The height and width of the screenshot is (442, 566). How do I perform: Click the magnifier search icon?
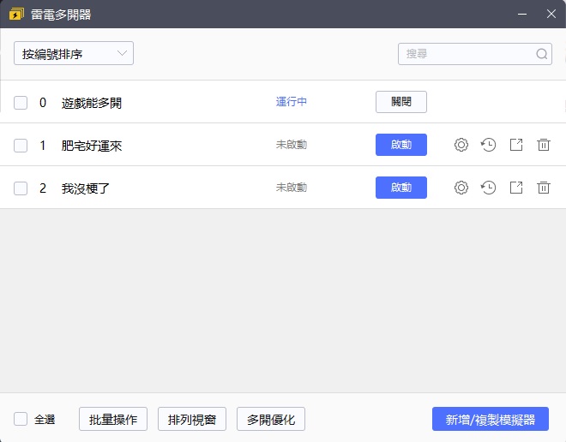click(542, 54)
